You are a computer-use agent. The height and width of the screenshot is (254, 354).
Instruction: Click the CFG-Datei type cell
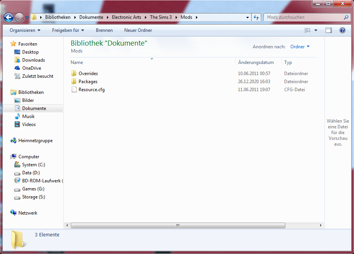point(295,90)
